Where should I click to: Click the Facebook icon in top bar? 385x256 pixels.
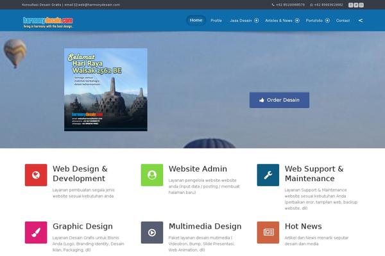350,5
